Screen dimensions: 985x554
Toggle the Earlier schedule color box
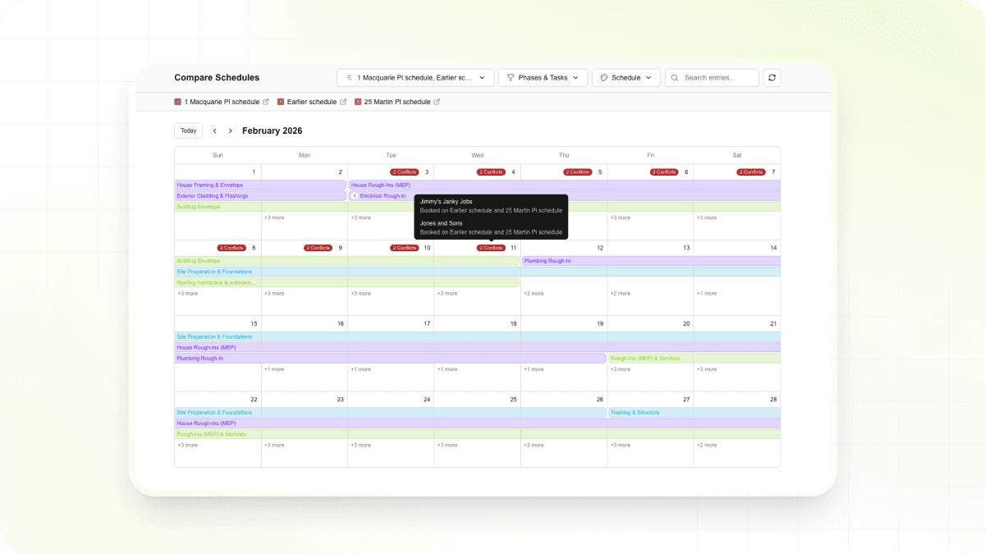pos(280,102)
